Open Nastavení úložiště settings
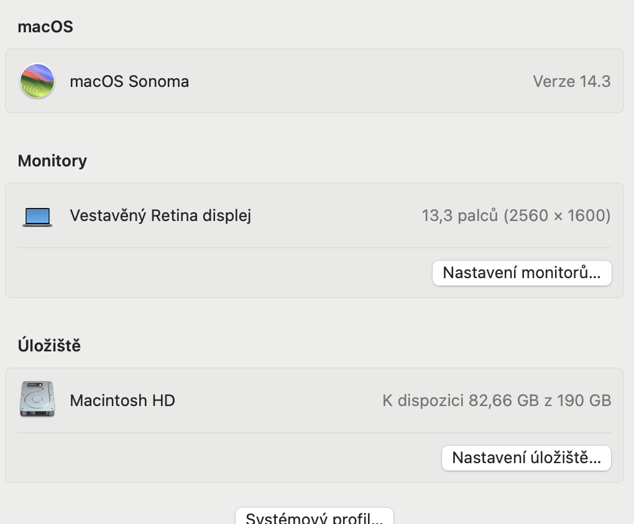The width and height of the screenshot is (634, 524). click(526, 458)
